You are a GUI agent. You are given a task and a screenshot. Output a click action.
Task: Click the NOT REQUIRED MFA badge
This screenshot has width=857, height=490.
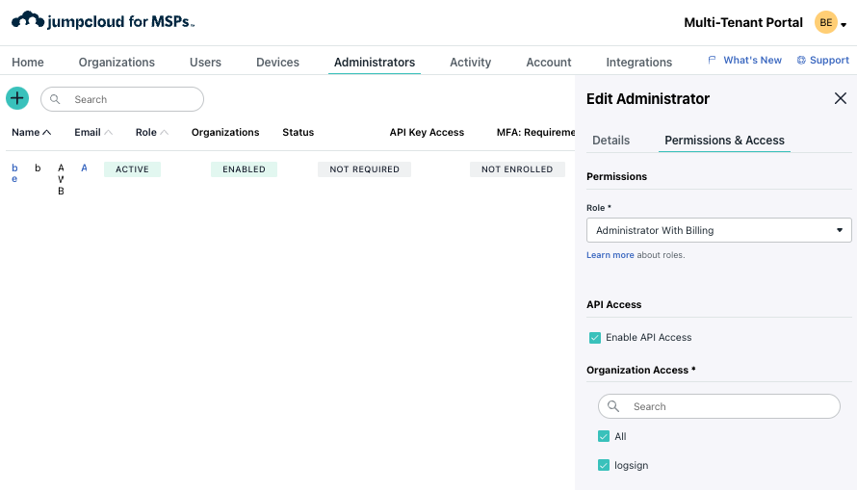click(365, 169)
